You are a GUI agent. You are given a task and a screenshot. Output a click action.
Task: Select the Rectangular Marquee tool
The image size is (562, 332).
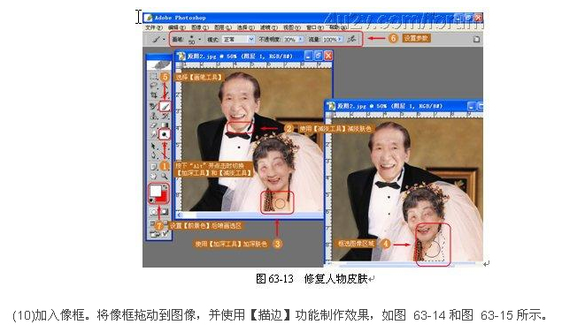click(x=153, y=76)
